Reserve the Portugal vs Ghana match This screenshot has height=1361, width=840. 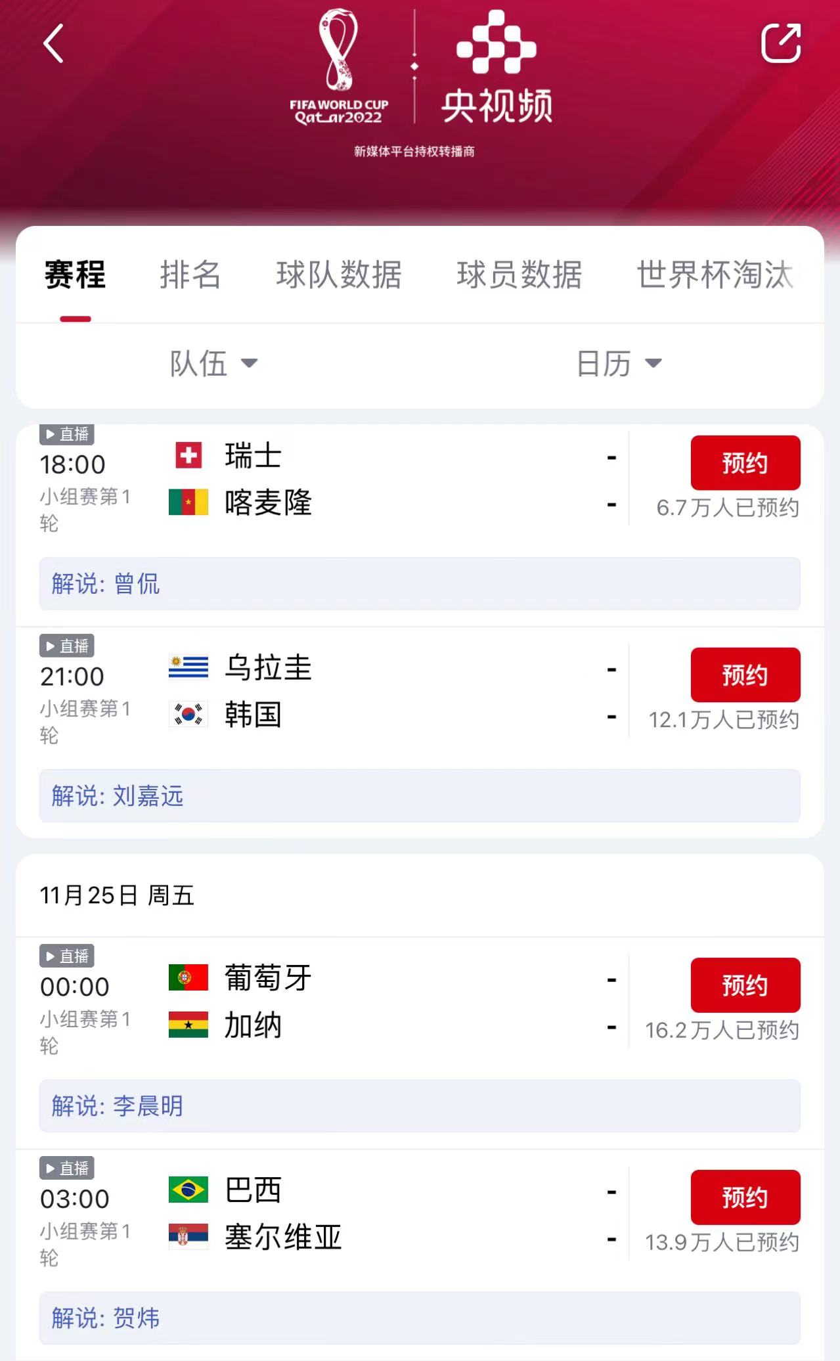click(x=745, y=985)
